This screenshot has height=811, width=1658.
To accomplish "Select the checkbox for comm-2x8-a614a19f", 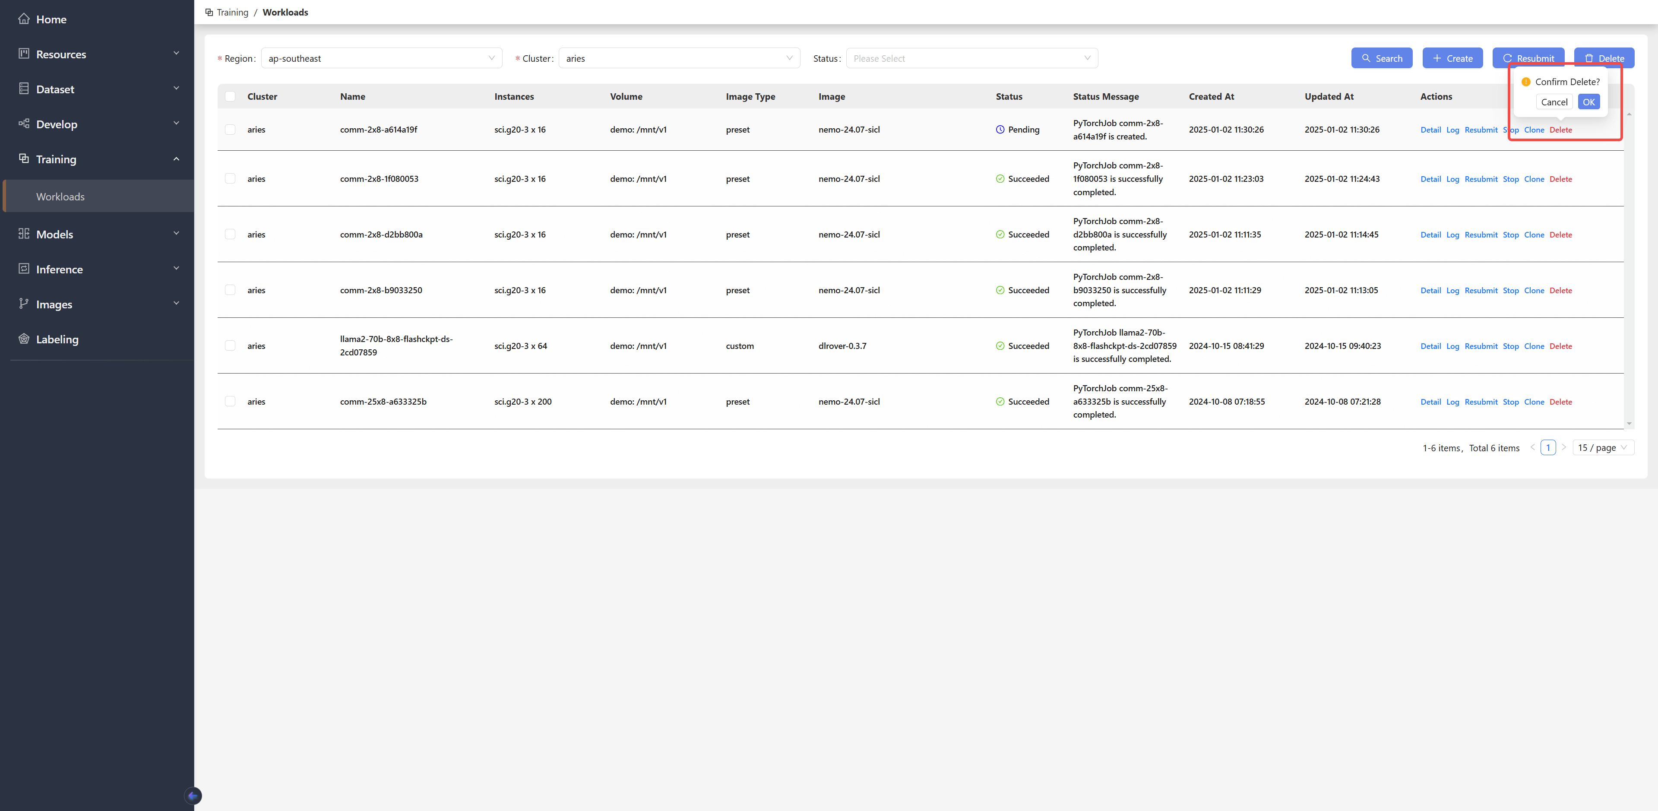I will (x=230, y=130).
